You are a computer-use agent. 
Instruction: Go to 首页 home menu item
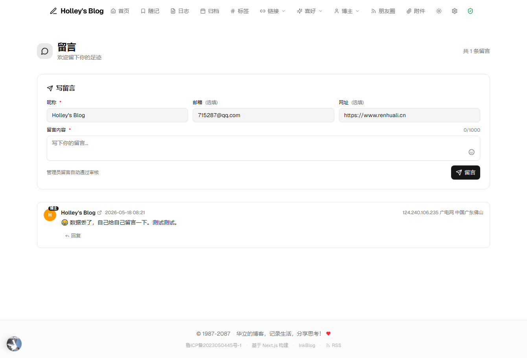click(120, 11)
